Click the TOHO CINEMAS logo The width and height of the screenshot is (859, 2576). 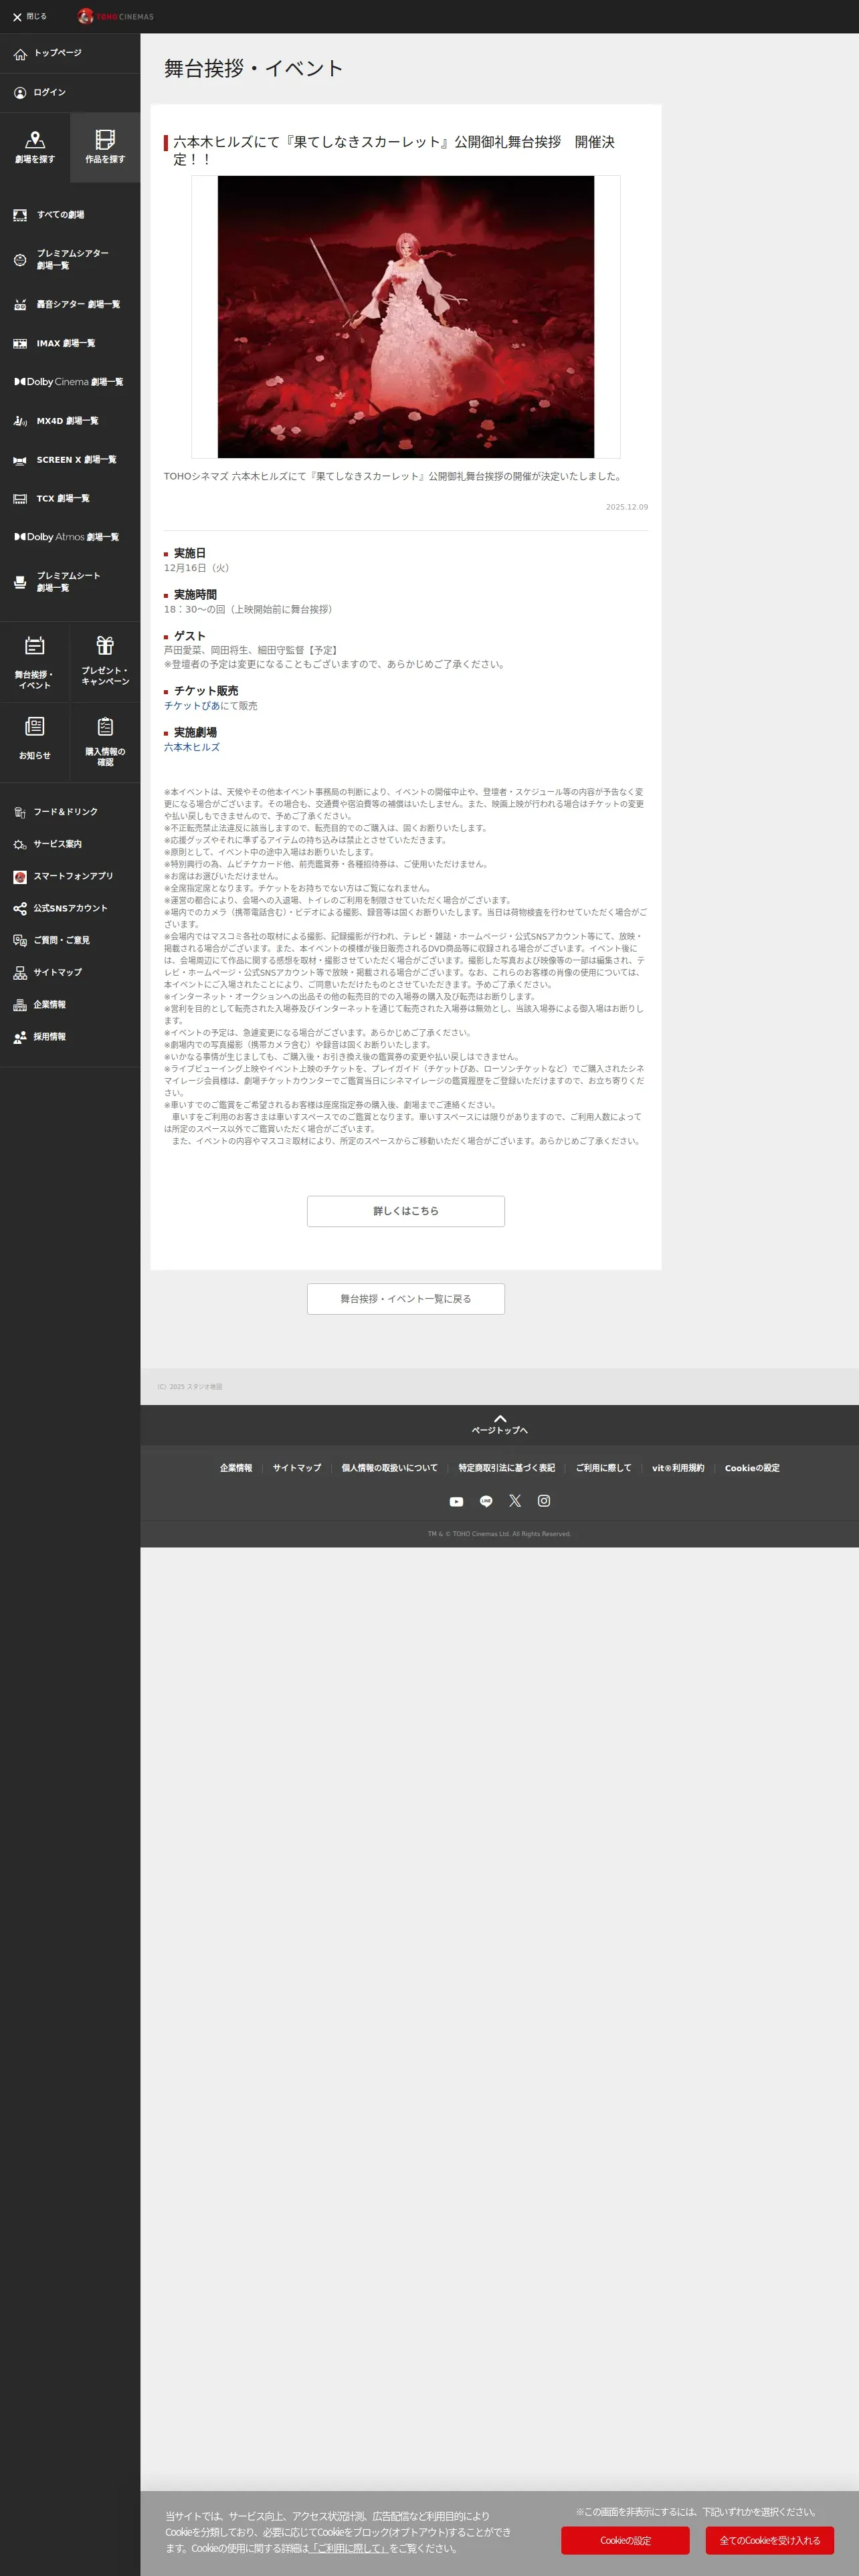click(116, 17)
